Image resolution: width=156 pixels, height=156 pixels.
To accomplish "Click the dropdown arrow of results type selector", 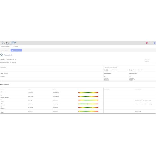I will tap(155, 61).
